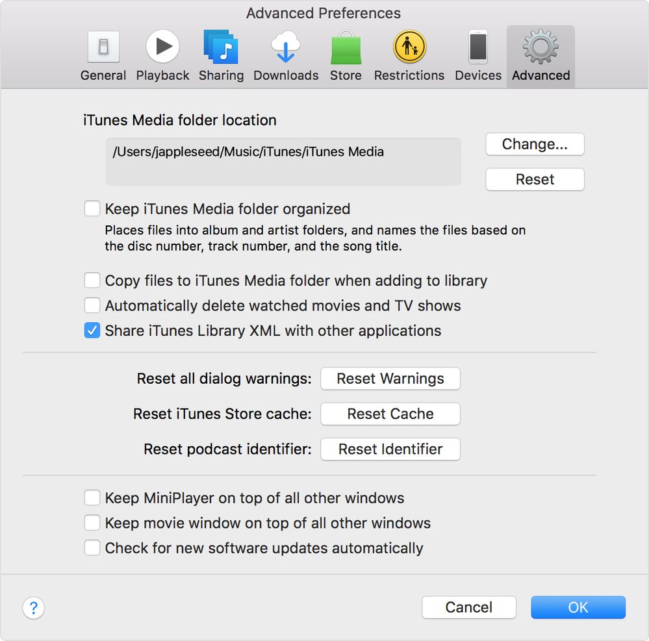
Task: Uncheck Share iTunes Library XML option
Action: pos(92,331)
